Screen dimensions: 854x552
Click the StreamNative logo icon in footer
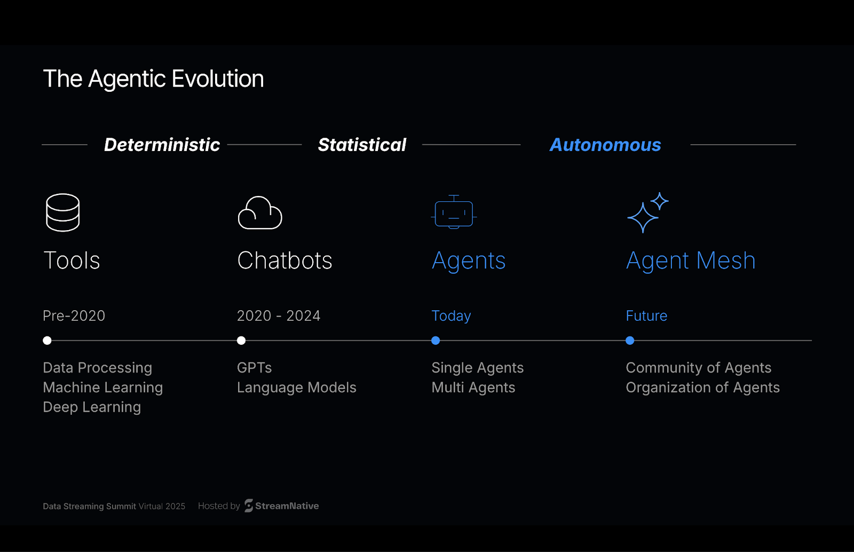click(x=249, y=506)
